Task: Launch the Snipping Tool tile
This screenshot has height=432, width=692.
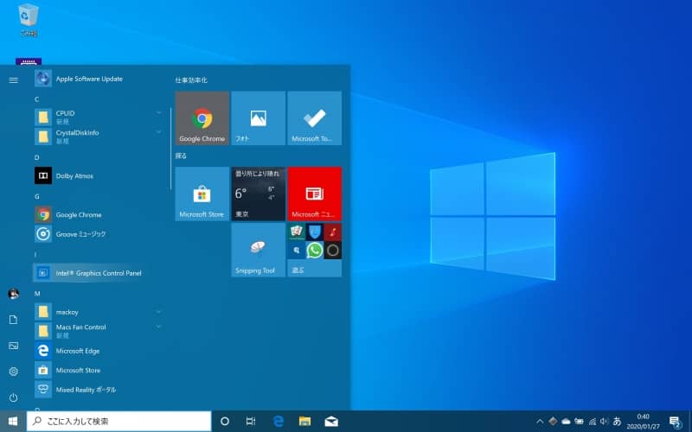Action: pos(258,250)
